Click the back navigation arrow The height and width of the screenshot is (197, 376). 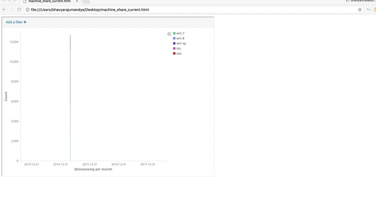(4, 10)
